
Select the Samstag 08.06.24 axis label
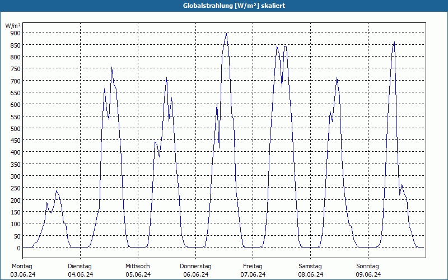point(311,270)
